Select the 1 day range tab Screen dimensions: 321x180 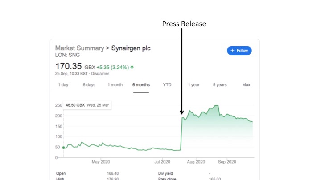(63, 85)
